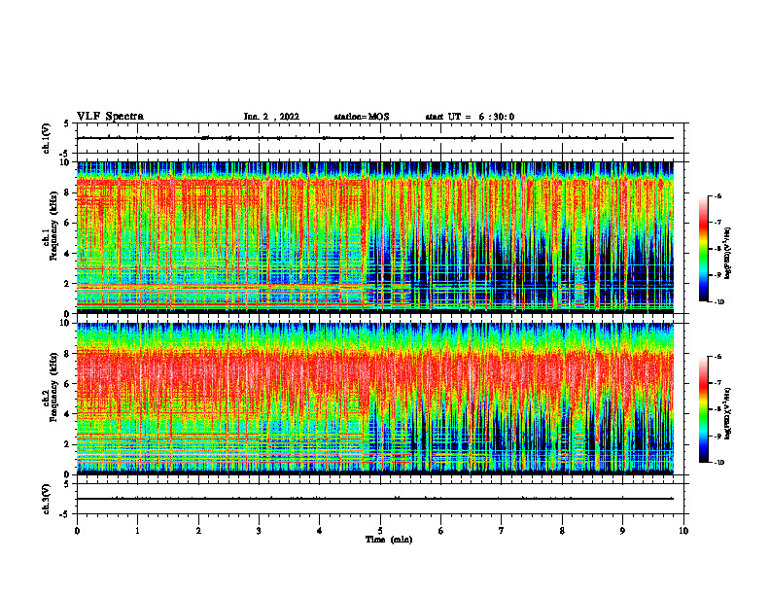Viewport: 770px width, 595px height.
Task: Click the ch.2 colorbar "log(PSD)" label
Action: tap(728, 414)
